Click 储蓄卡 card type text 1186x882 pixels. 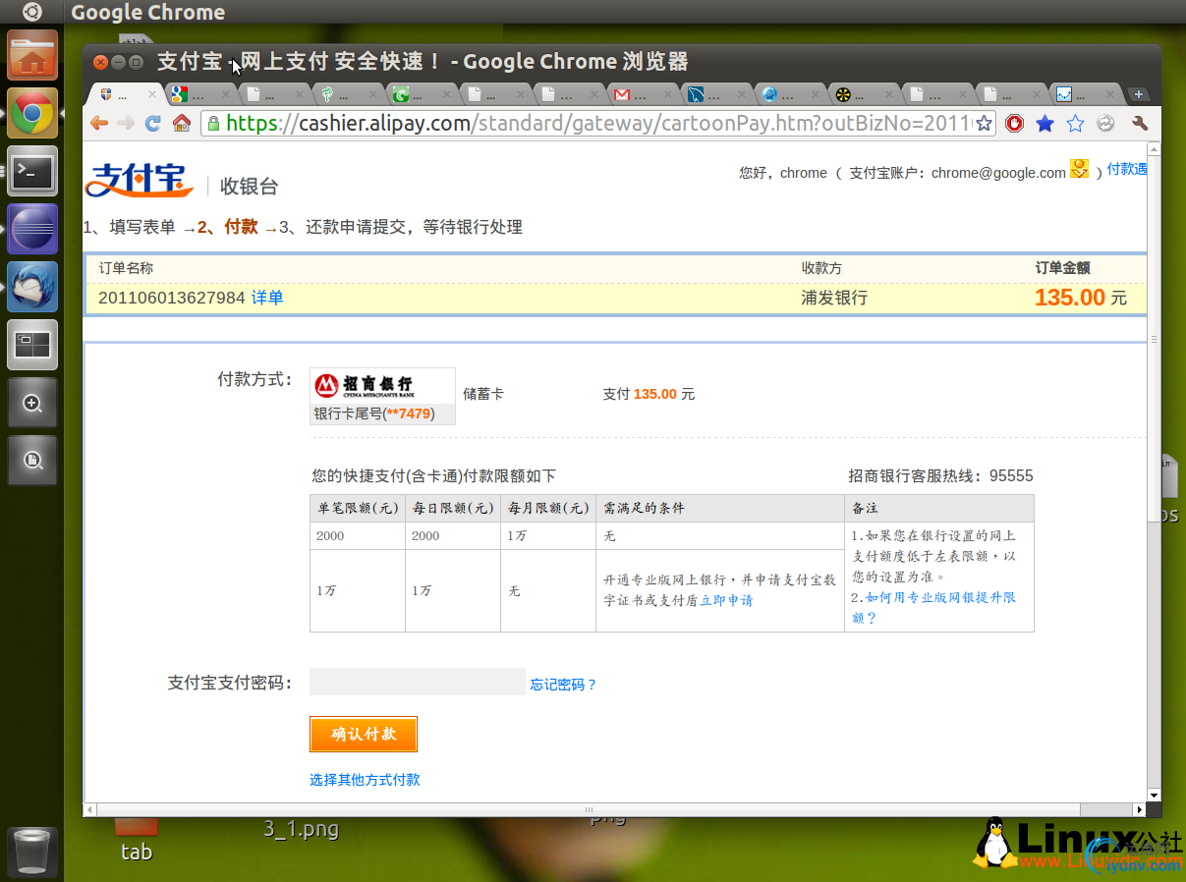[x=483, y=394]
